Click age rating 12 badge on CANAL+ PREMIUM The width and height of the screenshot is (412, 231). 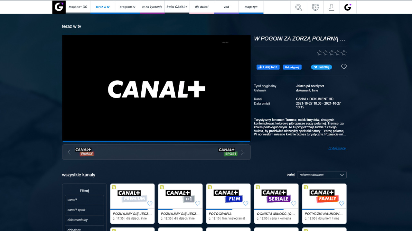[114, 187]
